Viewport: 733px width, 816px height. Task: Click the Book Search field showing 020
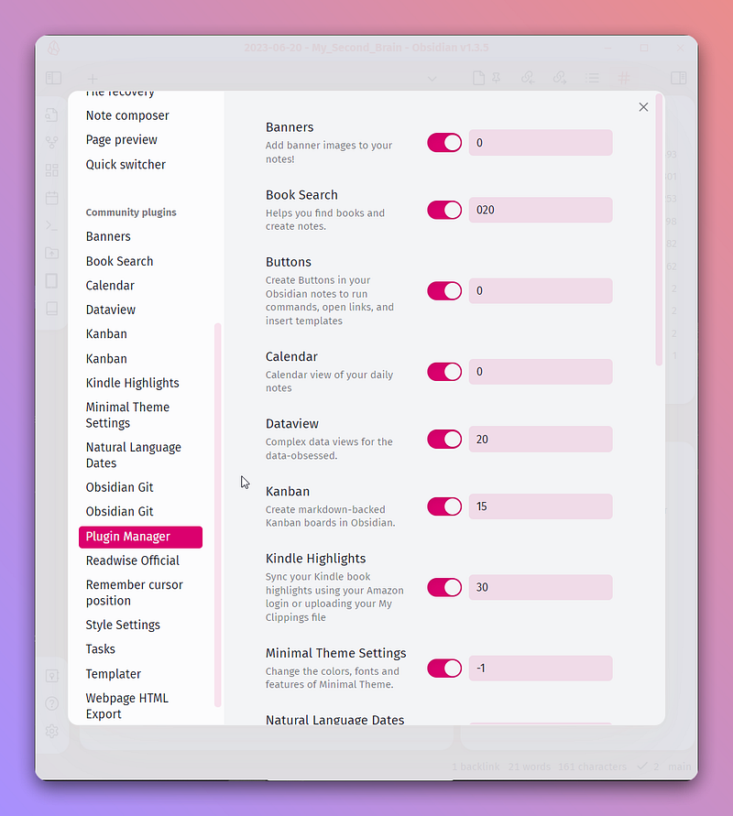541,211
